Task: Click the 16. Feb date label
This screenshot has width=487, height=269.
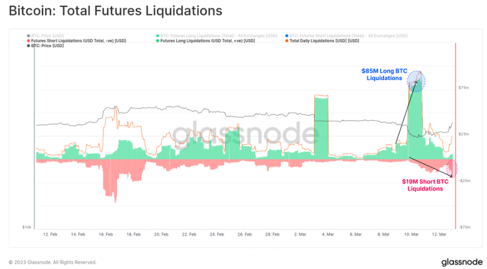Action: (106, 234)
